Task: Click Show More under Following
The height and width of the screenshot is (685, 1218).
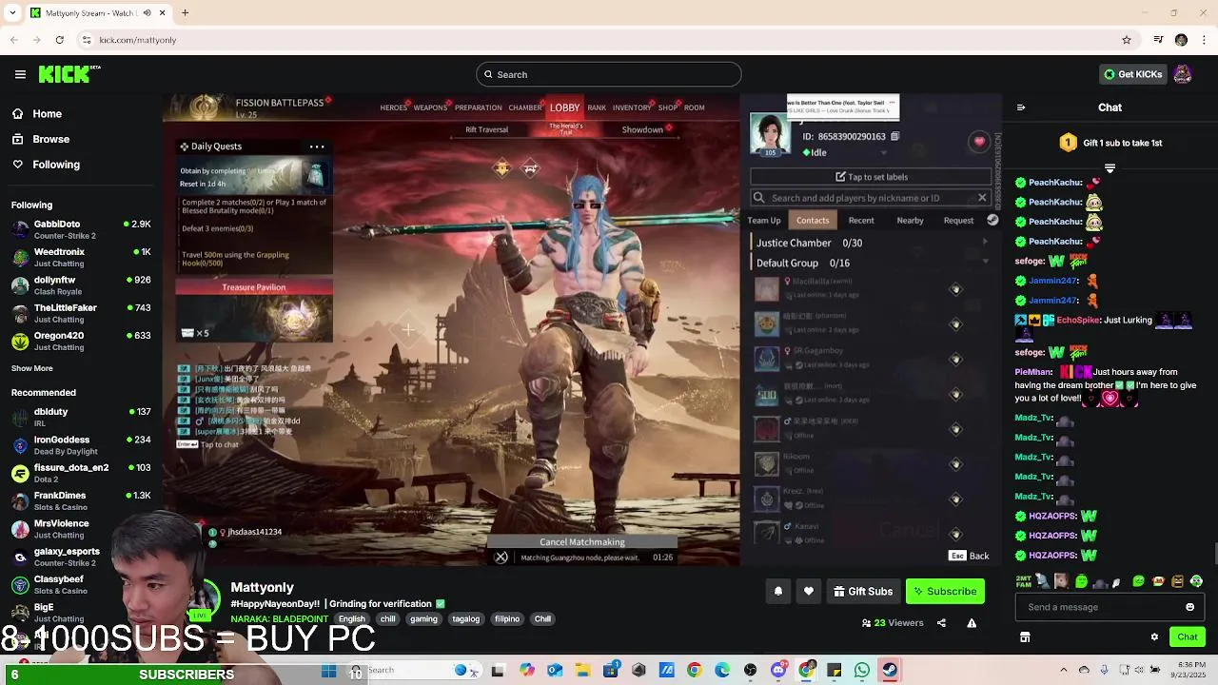Action: tap(32, 368)
